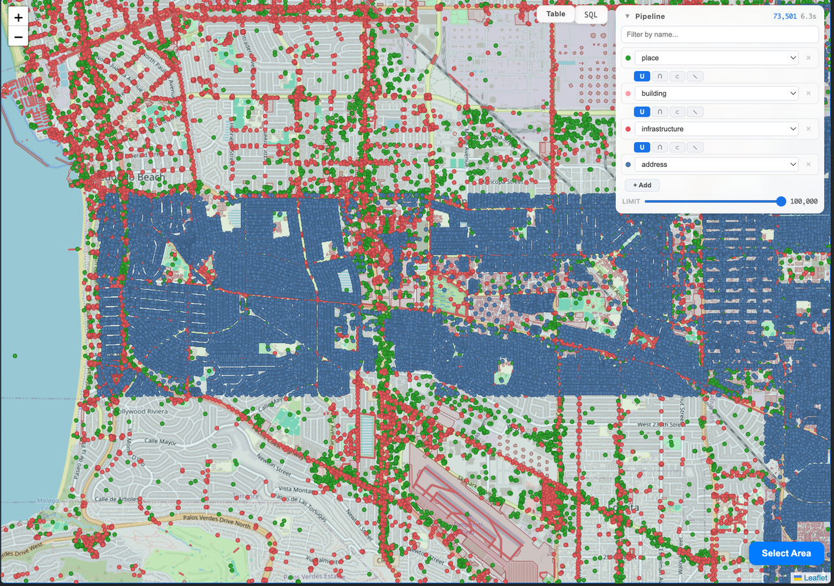Open the building layer dropdown
The image size is (834, 586).
[717, 93]
